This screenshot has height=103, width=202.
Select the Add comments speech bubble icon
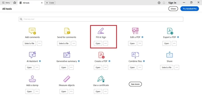(32, 31)
